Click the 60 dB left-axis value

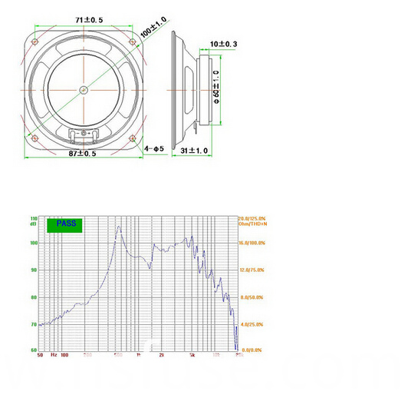[x=34, y=350]
